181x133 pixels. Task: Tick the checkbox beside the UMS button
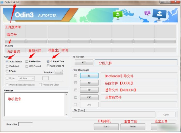75,104
